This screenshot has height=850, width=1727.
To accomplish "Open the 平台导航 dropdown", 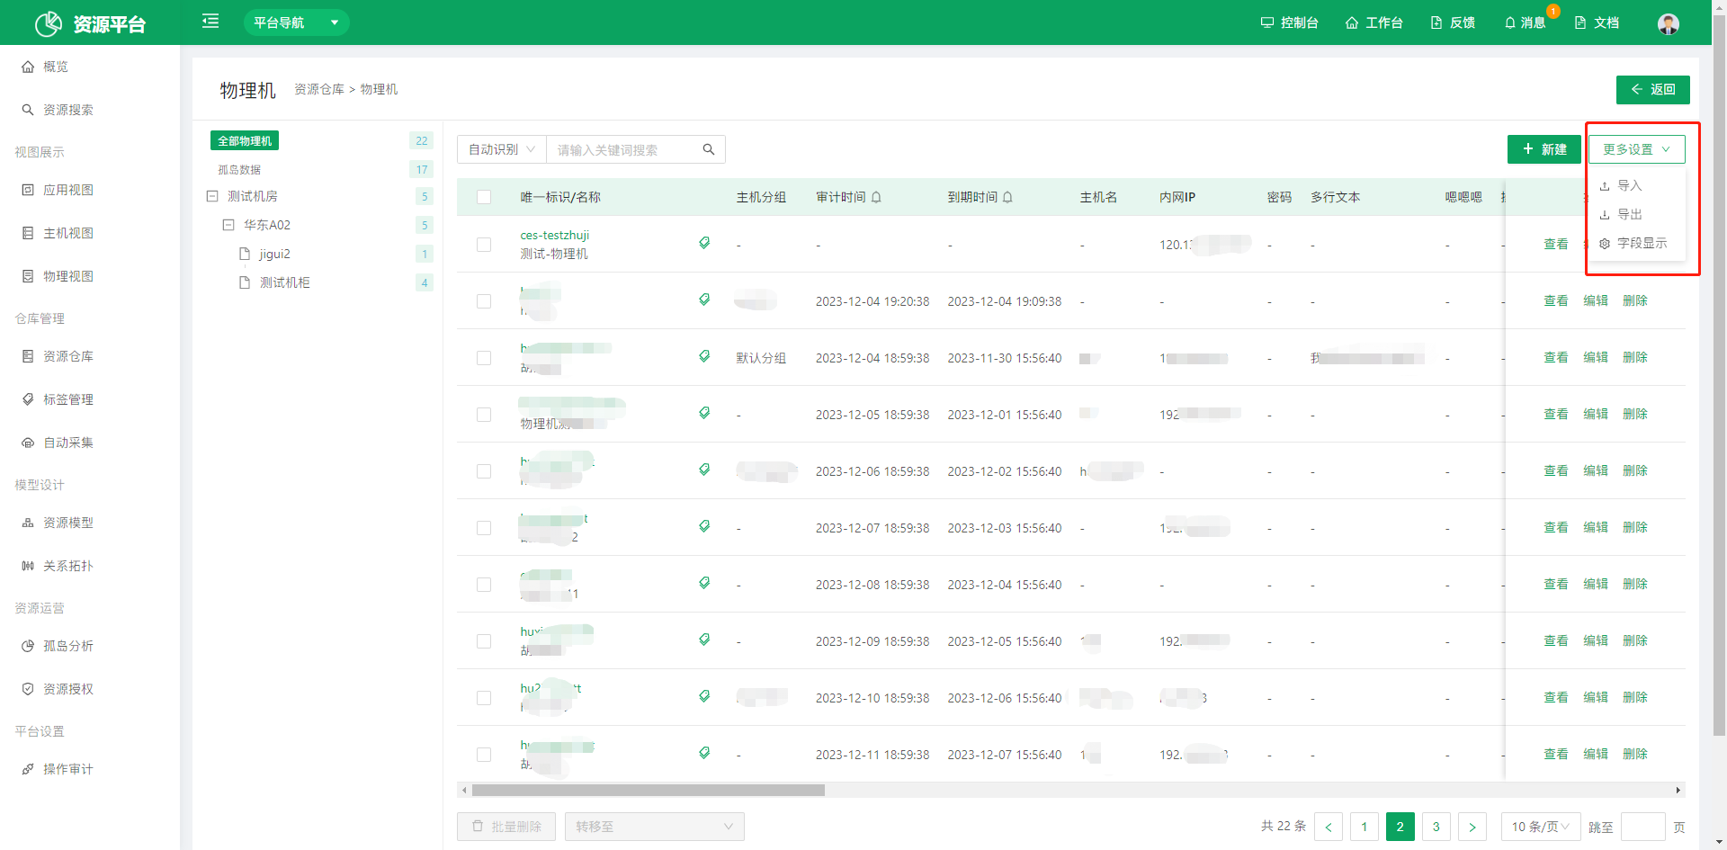I will click(296, 22).
